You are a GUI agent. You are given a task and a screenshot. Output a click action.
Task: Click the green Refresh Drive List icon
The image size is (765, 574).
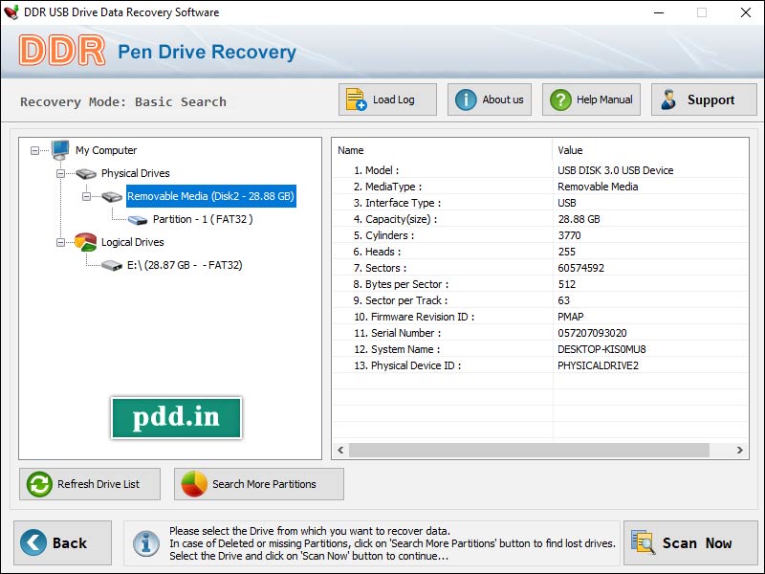tap(37, 484)
